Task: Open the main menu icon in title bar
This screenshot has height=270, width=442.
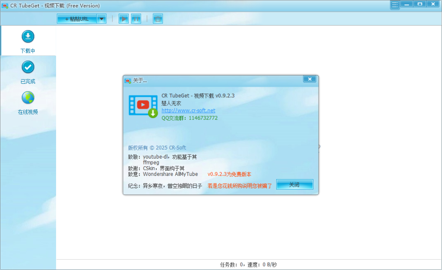Action: [395, 5]
